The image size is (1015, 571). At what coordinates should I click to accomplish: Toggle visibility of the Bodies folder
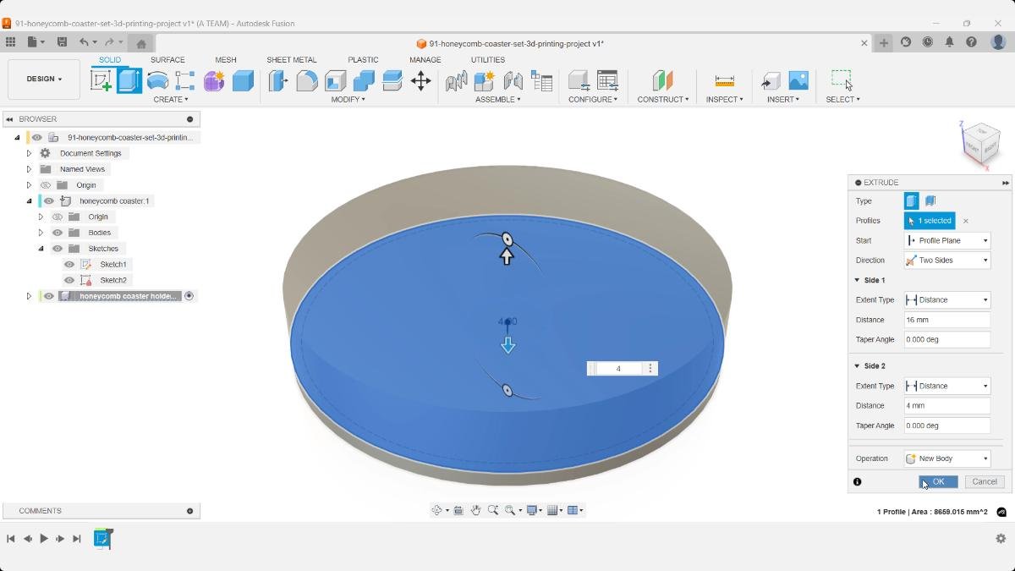coord(58,233)
